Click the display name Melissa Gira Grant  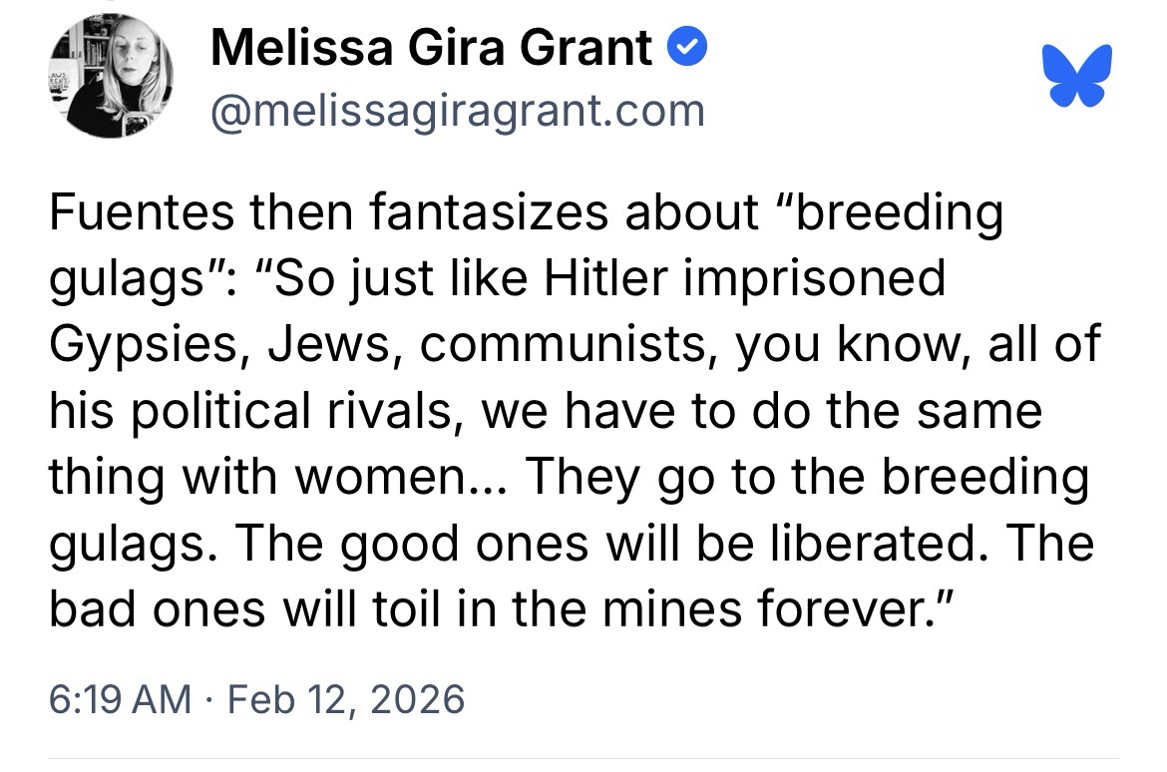(x=432, y=48)
